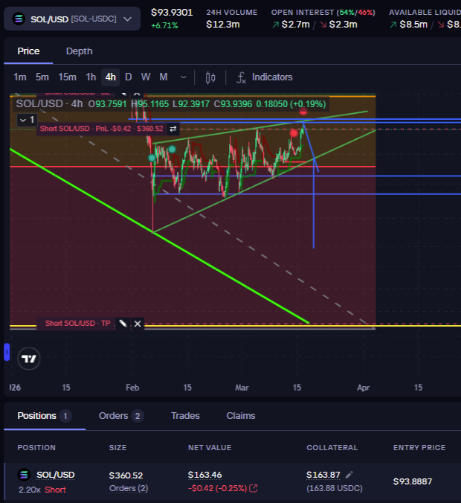Image resolution: width=461 pixels, height=503 pixels.
Task: Select the 4h timeframe
Action: tap(111, 77)
